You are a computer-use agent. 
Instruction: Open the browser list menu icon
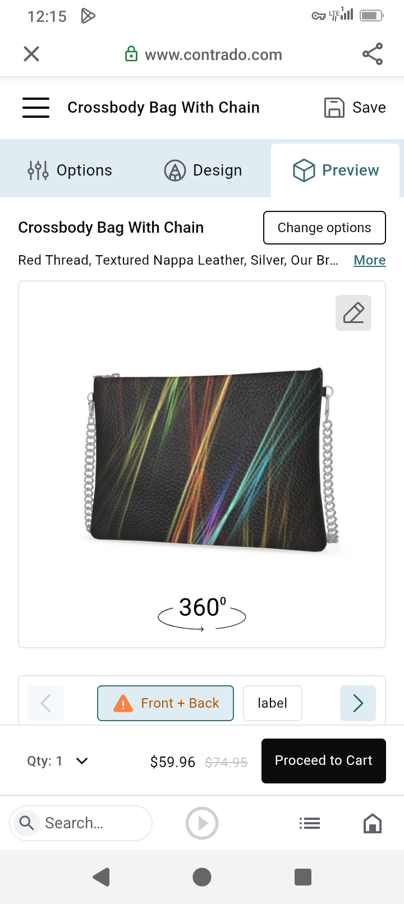coord(310,823)
